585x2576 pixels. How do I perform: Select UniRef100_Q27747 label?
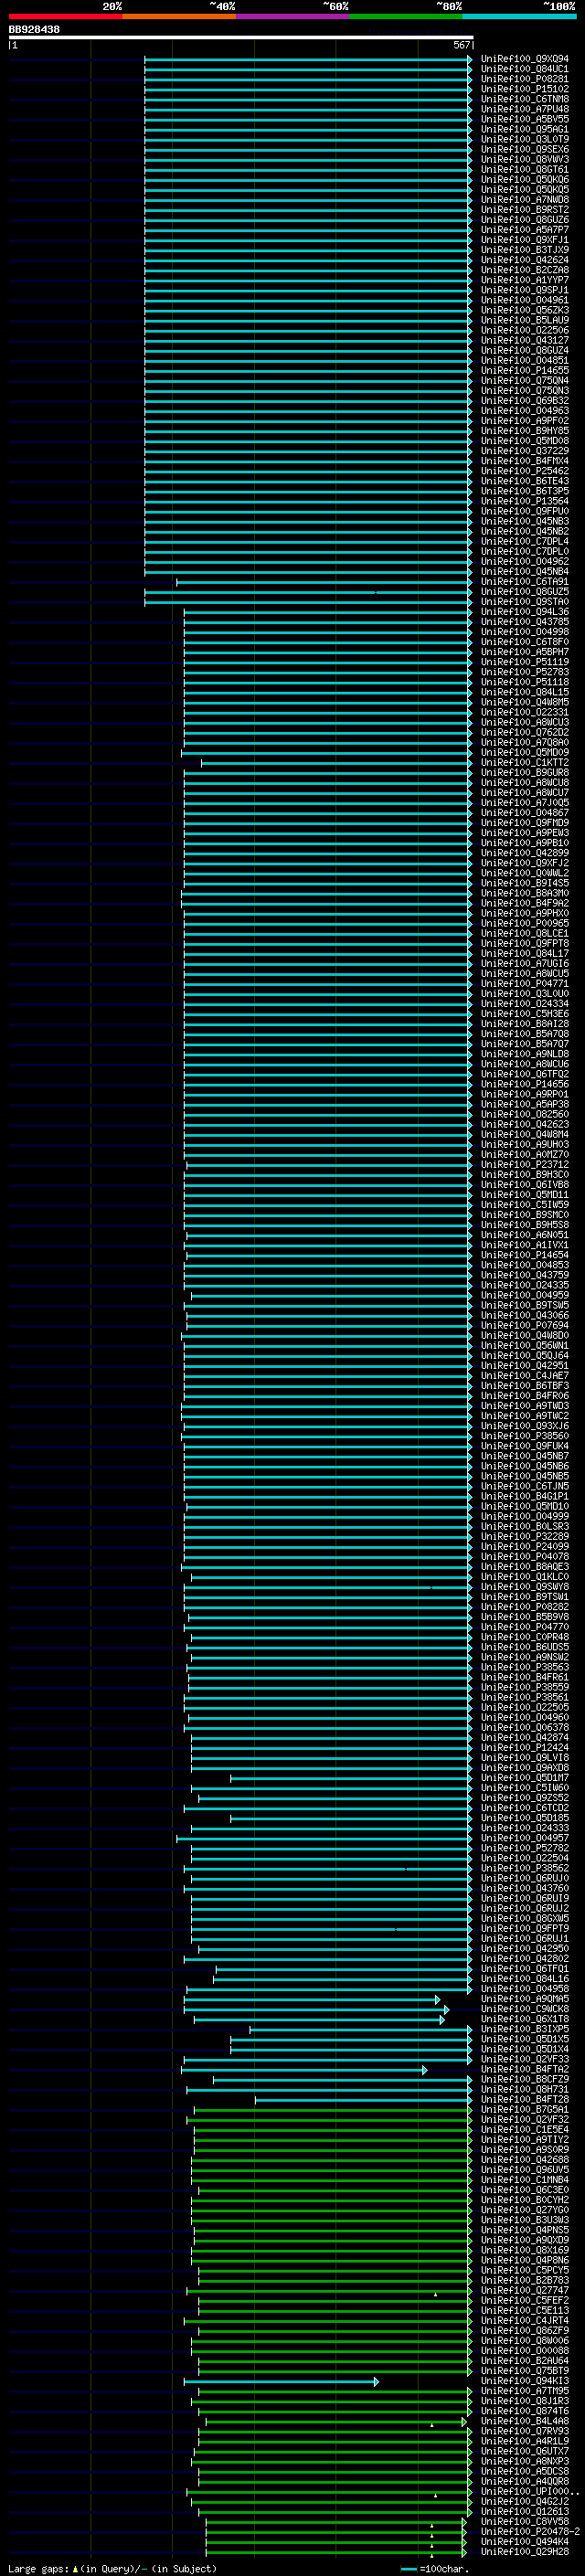524,2290
